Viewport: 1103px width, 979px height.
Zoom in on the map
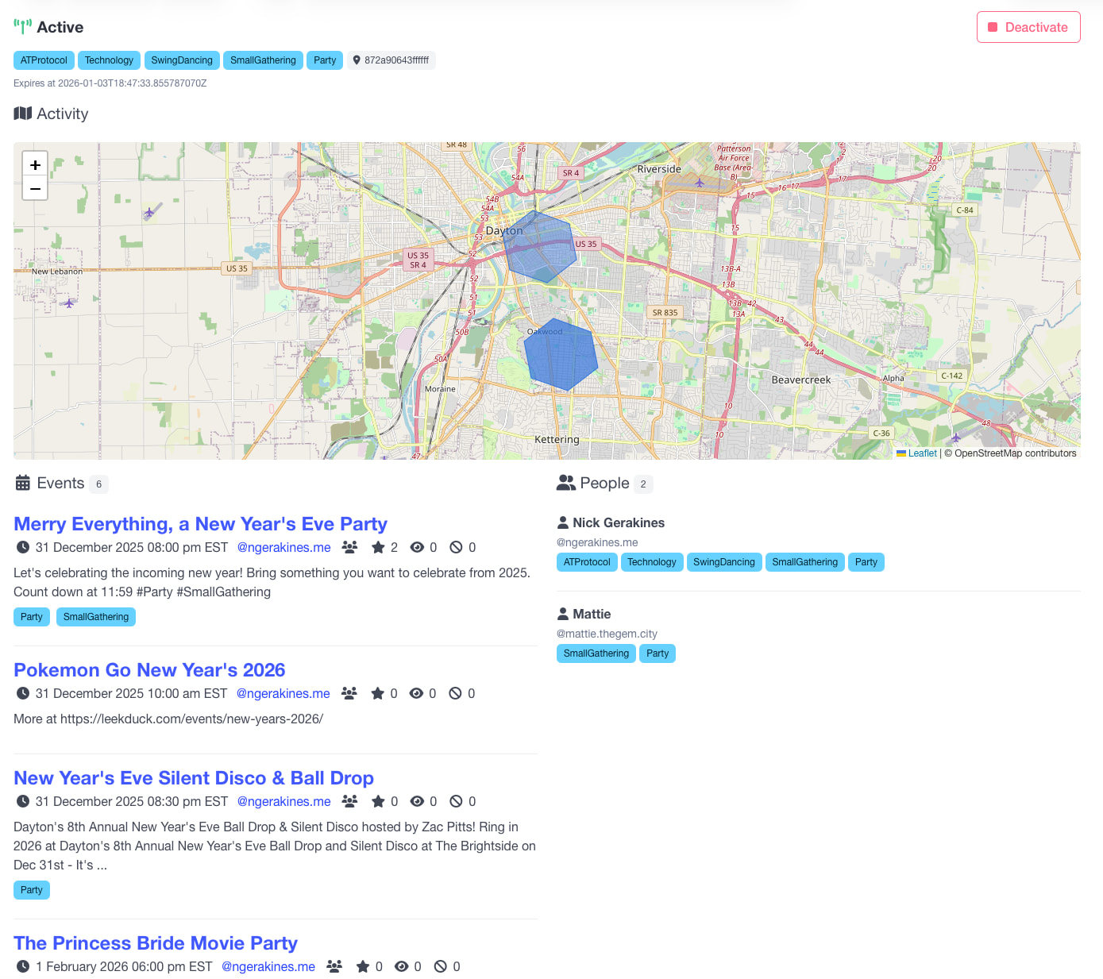tap(35, 164)
